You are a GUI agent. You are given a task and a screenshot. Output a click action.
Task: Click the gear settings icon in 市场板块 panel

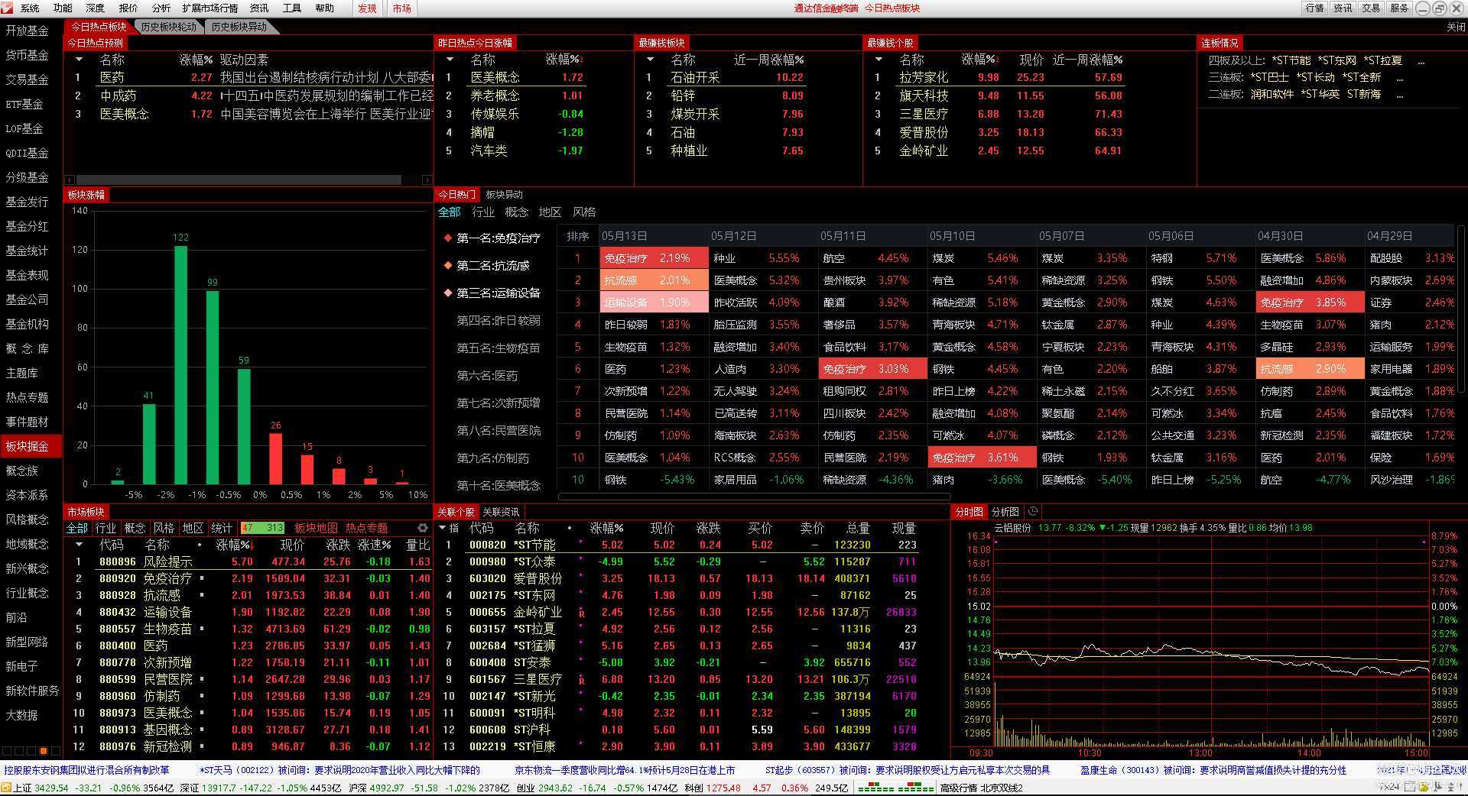(x=422, y=528)
